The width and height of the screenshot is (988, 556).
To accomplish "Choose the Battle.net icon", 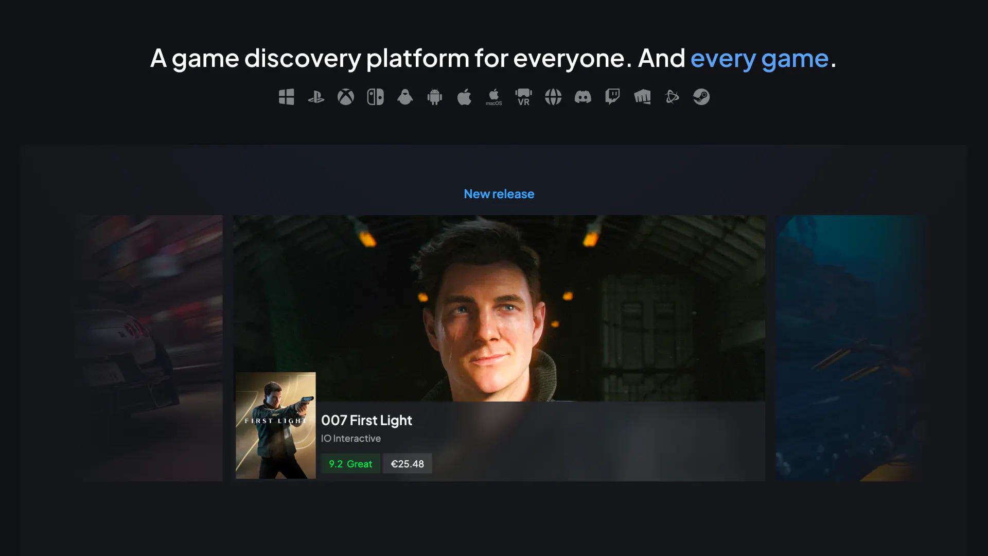I will [672, 97].
